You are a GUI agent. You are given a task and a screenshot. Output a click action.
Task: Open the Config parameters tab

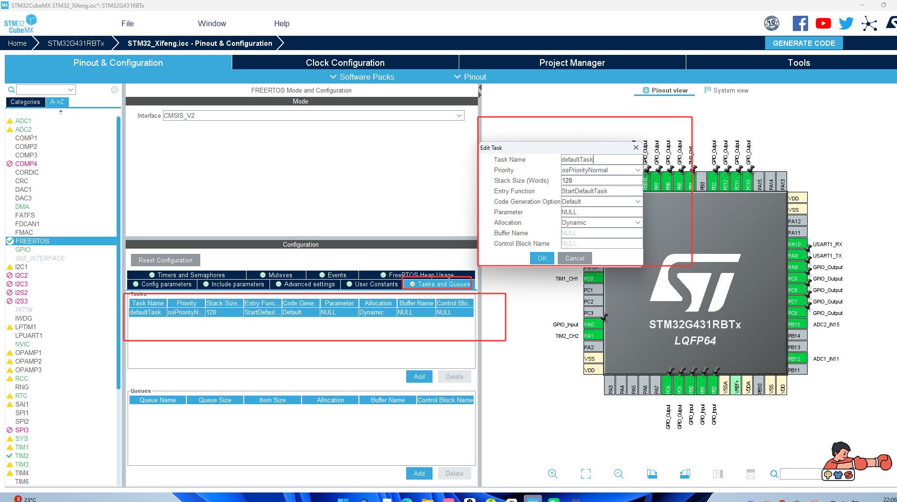tap(162, 284)
